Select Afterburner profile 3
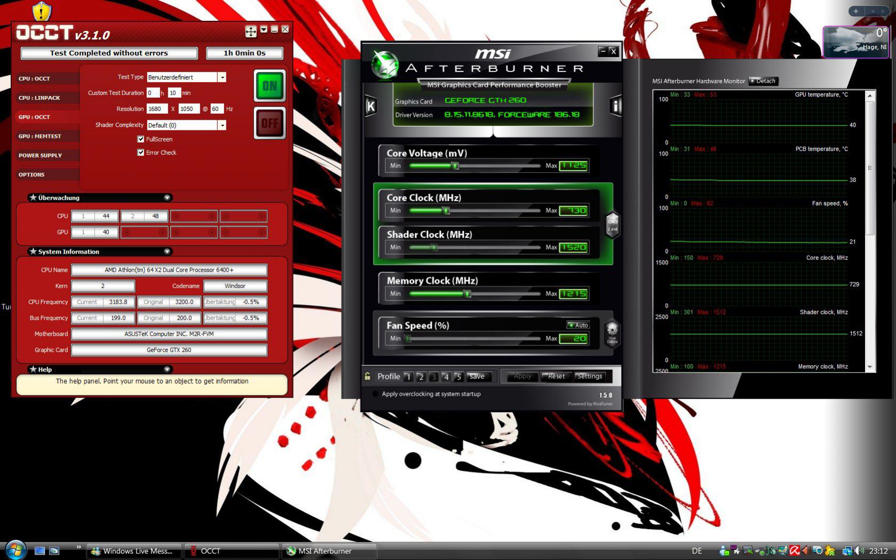Image resolution: width=896 pixels, height=560 pixels. pos(433,376)
